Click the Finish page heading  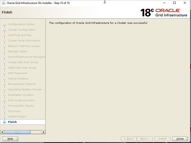pyautogui.click(x=7, y=12)
